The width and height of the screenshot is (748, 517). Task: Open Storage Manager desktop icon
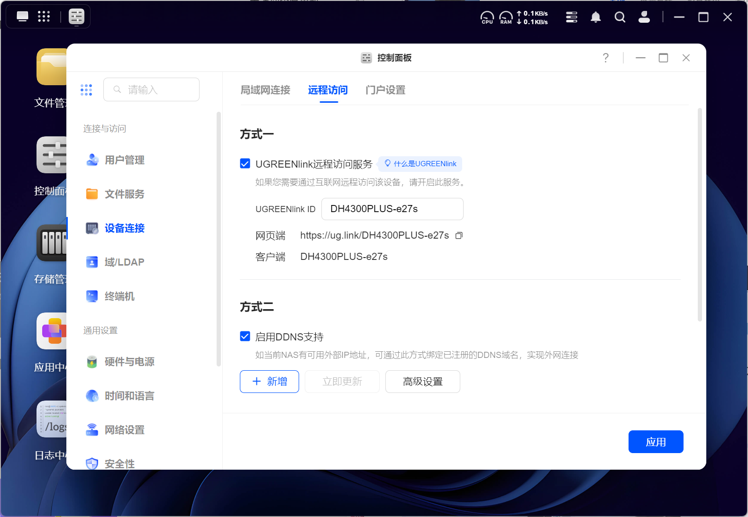pos(52,243)
